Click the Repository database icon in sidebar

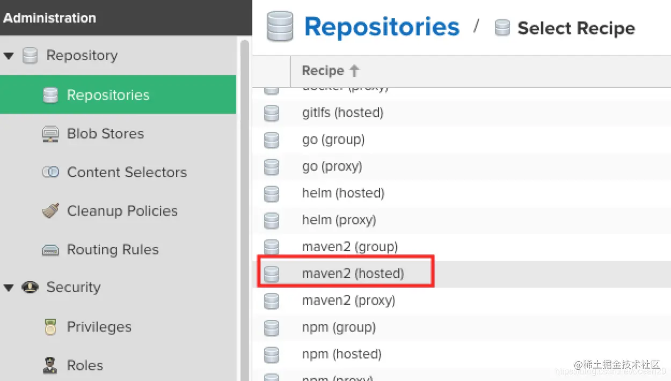coord(30,56)
